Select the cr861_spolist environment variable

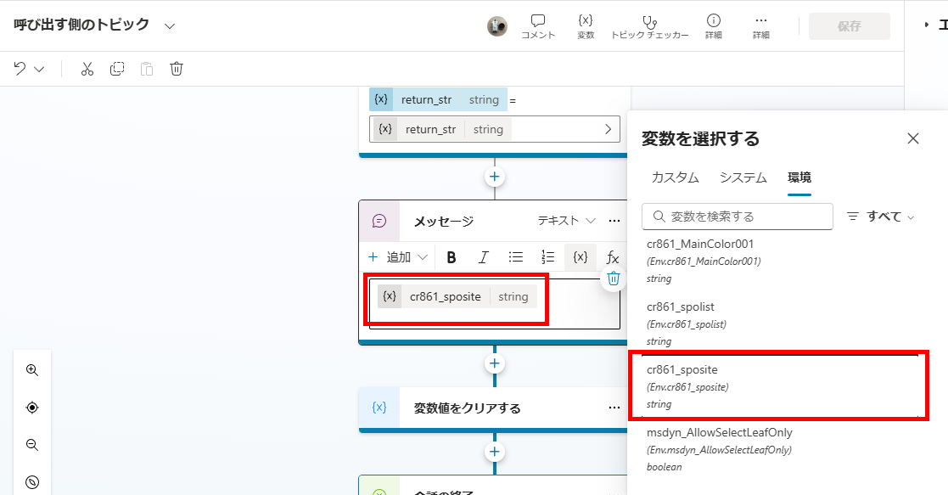(x=675, y=307)
